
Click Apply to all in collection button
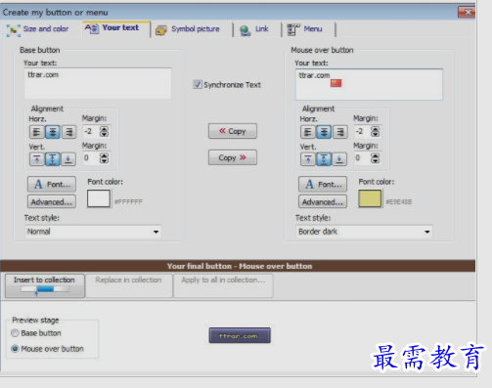(x=223, y=285)
